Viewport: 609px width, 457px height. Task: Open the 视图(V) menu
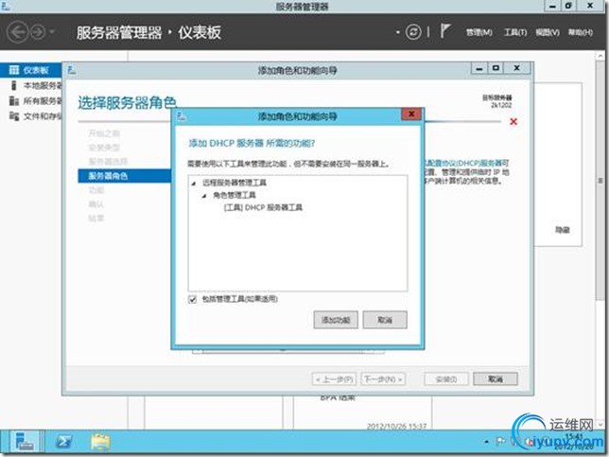pos(548,32)
